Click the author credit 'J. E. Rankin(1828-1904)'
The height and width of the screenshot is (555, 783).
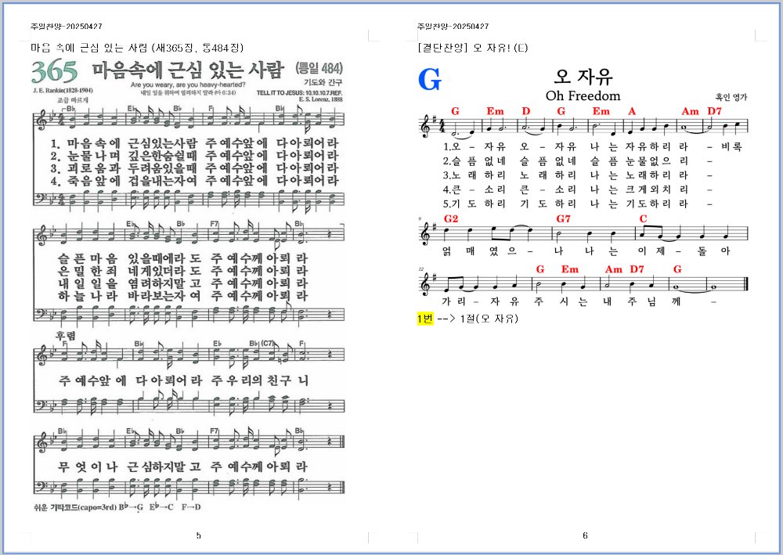(63, 90)
